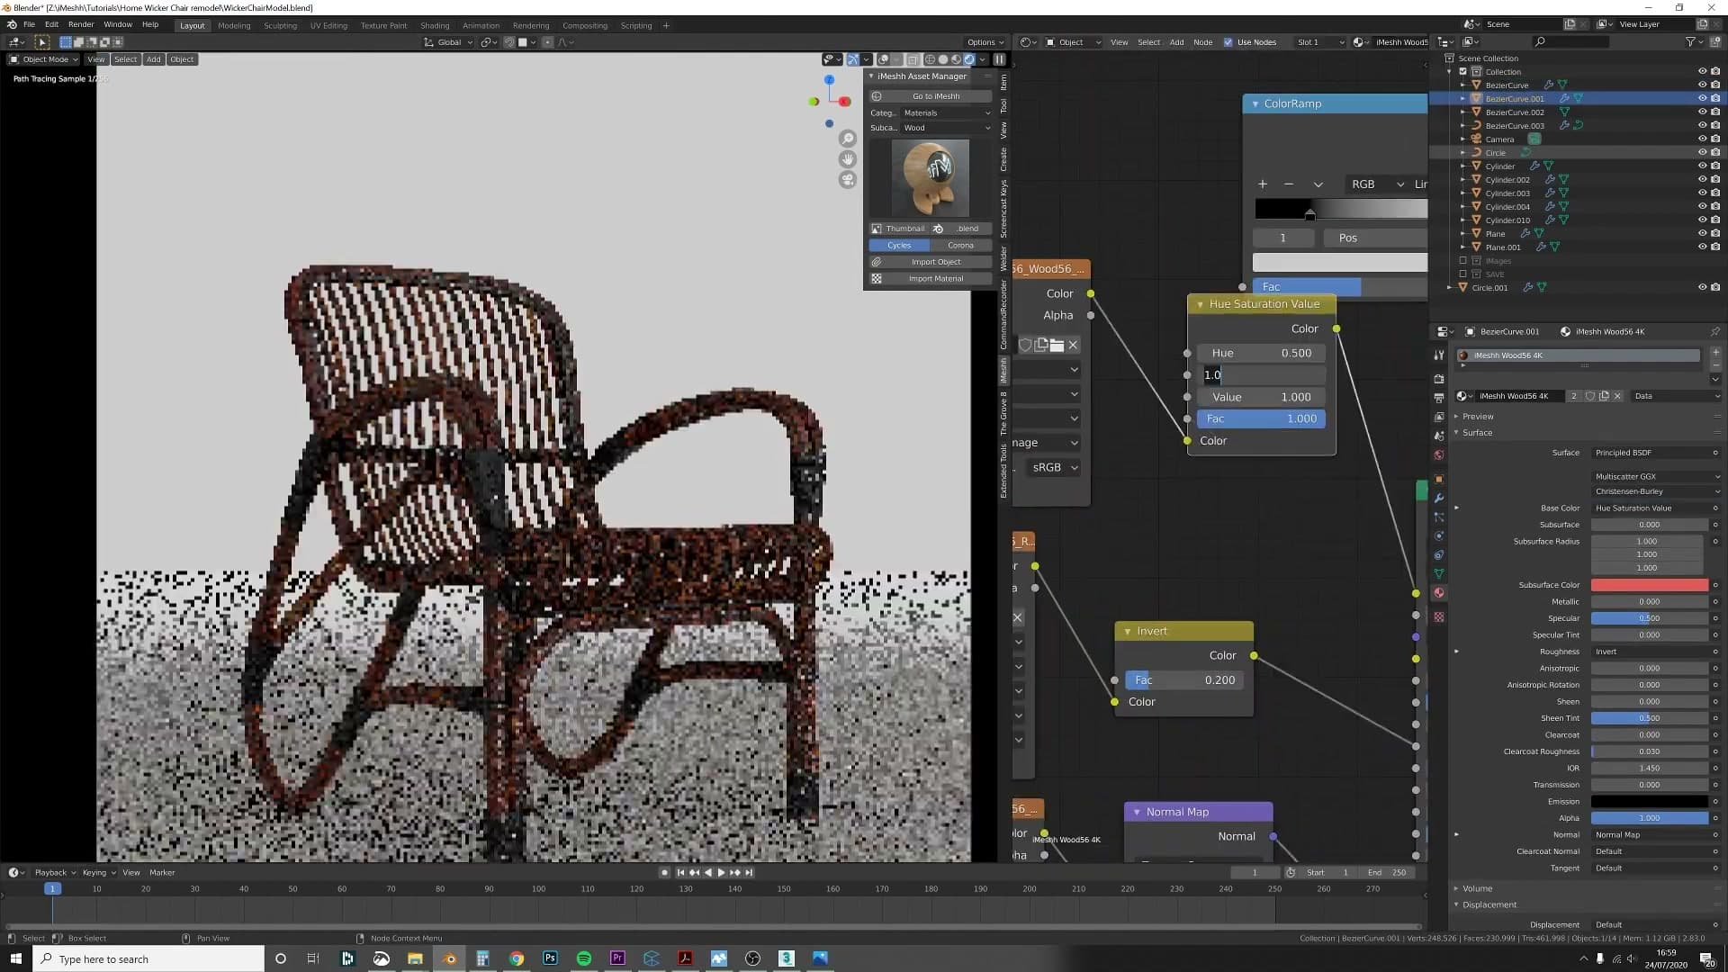Viewport: 1728px width, 972px height.
Task: Open the Render properties tab icon
Action: pyautogui.click(x=1438, y=379)
